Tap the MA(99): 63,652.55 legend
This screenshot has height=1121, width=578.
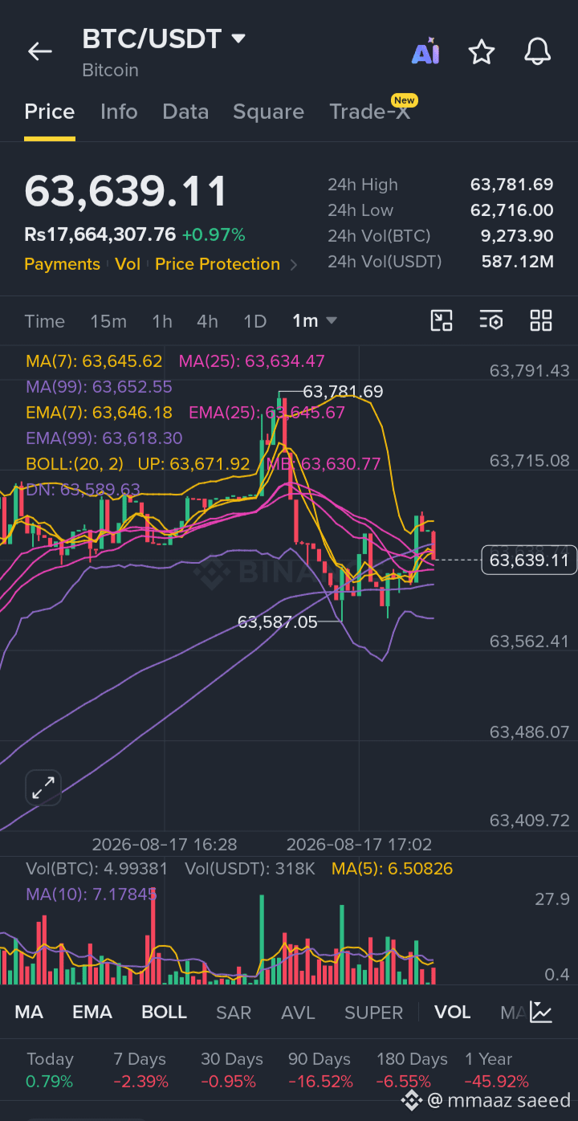pos(99,387)
